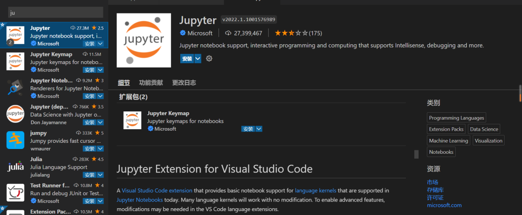Open install dropdown arrow for Jupyter sidebar entry
Image resolution: width=522 pixels, height=215 pixels.
(x=100, y=43)
